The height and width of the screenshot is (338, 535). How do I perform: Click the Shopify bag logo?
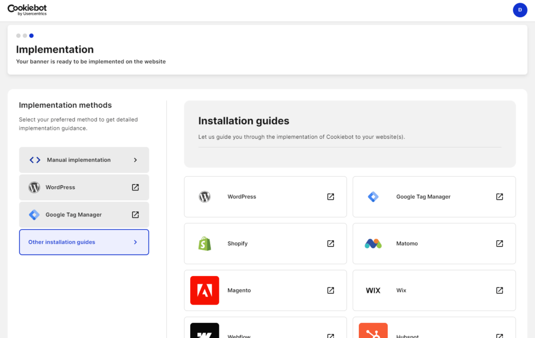click(x=205, y=244)
